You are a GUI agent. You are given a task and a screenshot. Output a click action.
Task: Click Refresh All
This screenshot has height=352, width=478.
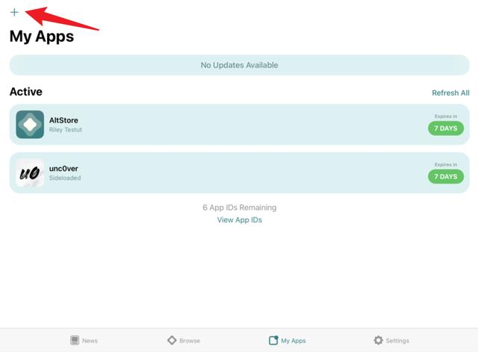click(450, 93)
